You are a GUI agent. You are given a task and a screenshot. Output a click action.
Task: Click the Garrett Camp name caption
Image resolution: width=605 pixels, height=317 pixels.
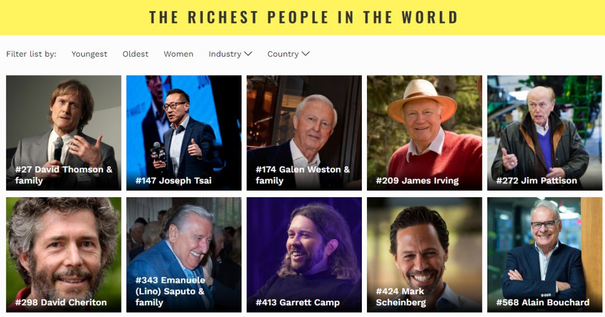[297, 302]
